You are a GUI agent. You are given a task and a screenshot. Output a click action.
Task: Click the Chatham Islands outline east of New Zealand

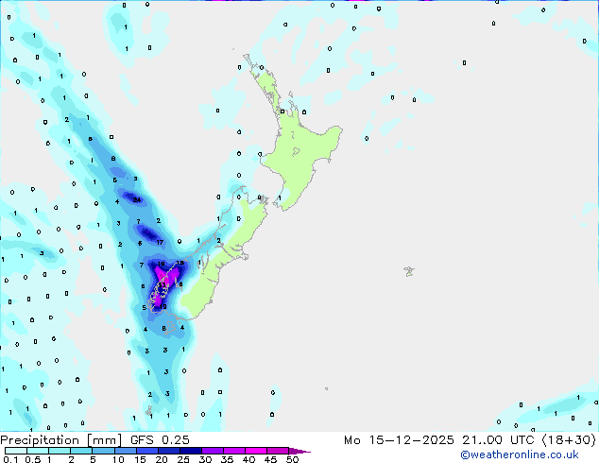tap(409, 271)
